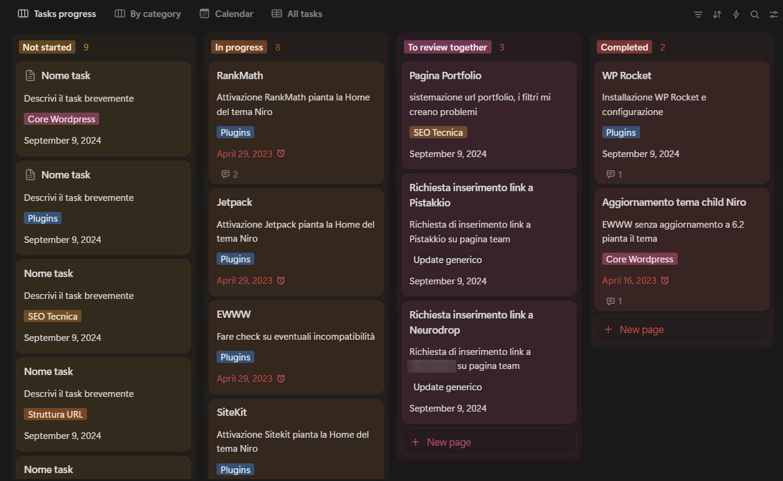Click page icon on Plugins Nome task card
Screen dimensions: 783x481
[30, 175]
